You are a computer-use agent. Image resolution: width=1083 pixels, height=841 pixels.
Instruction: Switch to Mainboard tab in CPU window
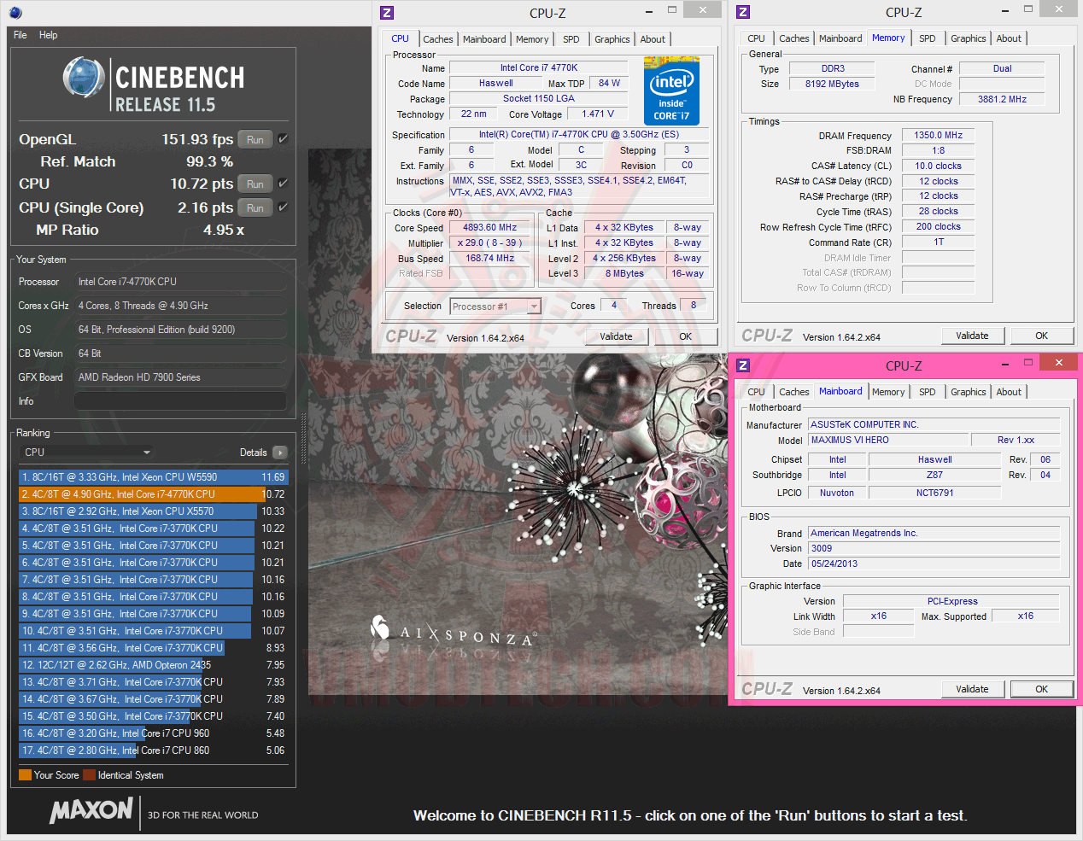tap(484, 39)
